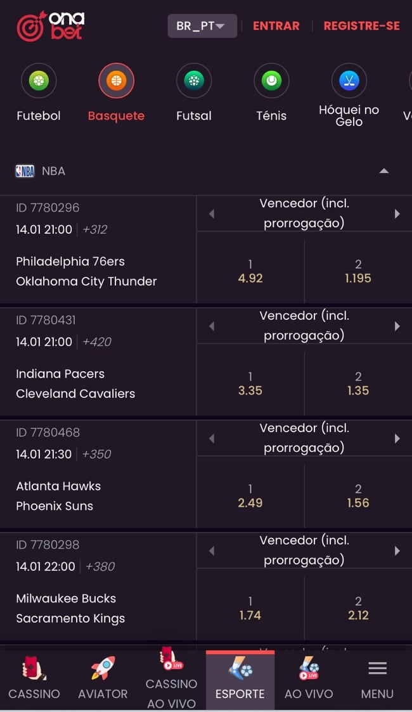Open the BR_PT language dropdown
Viewport: 412px width, 712px height.
click(202, 25)
